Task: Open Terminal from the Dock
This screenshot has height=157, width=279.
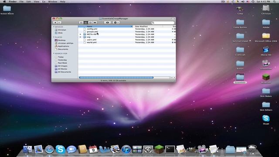Action: click(x=170, y=149)
